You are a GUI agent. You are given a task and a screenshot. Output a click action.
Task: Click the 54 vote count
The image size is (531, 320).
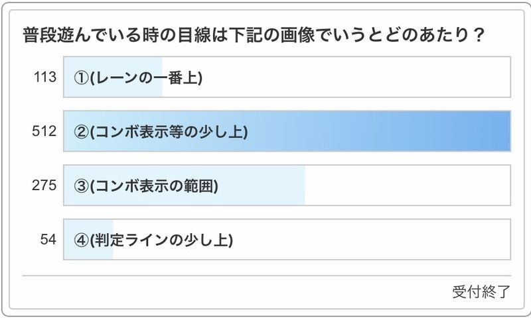(48, 240)
